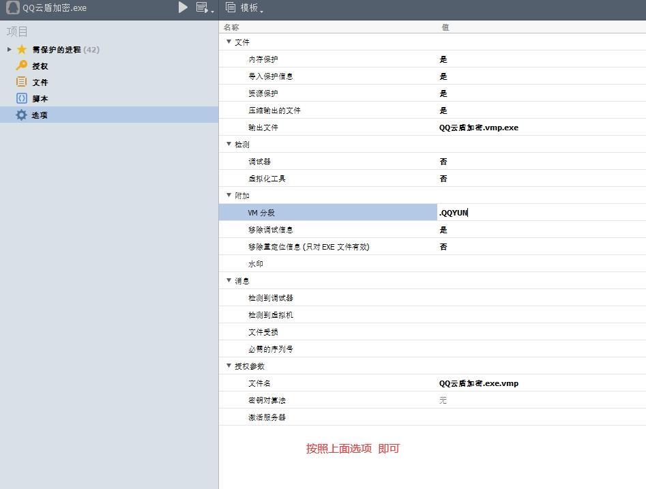Click the 项目 panel heading

tap(17, 31)
